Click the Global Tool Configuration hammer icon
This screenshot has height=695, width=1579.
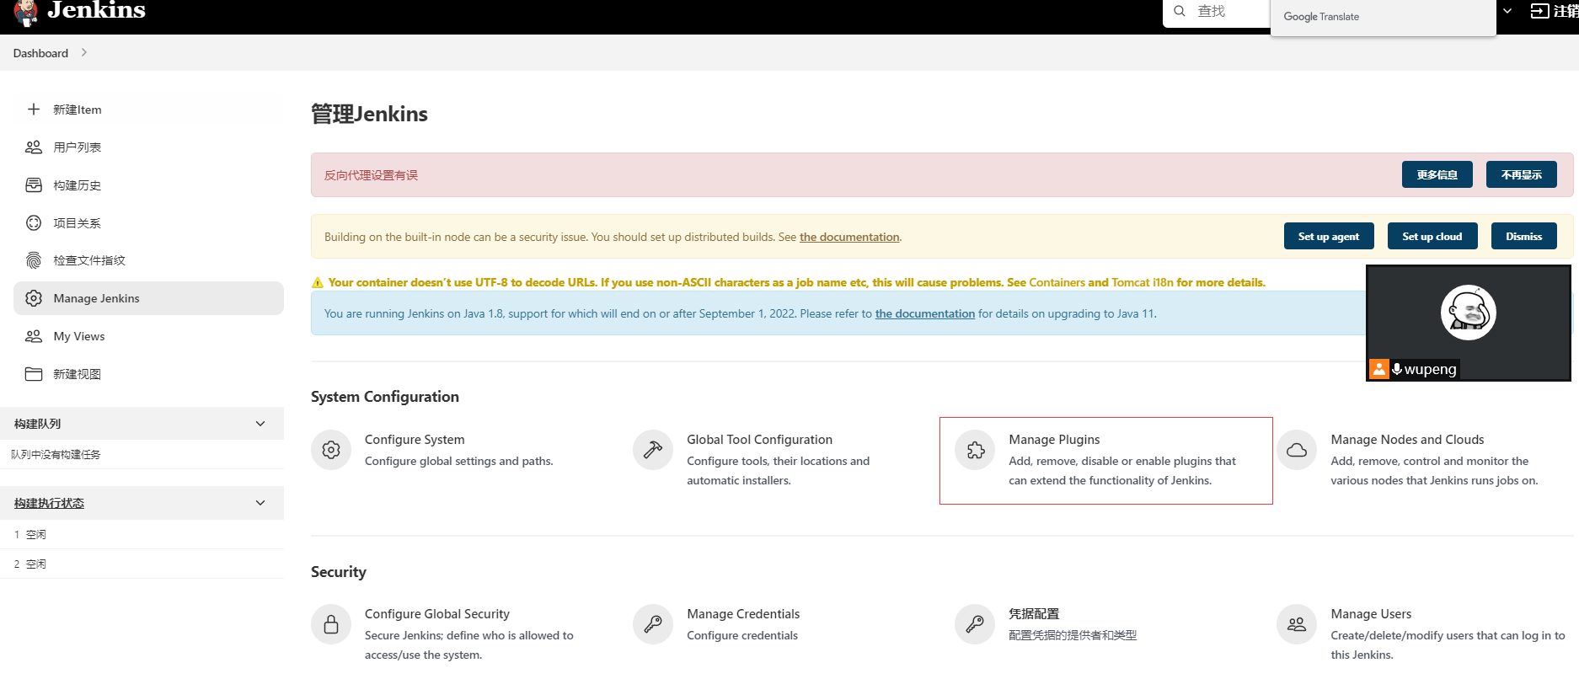(x=653, y=450)
